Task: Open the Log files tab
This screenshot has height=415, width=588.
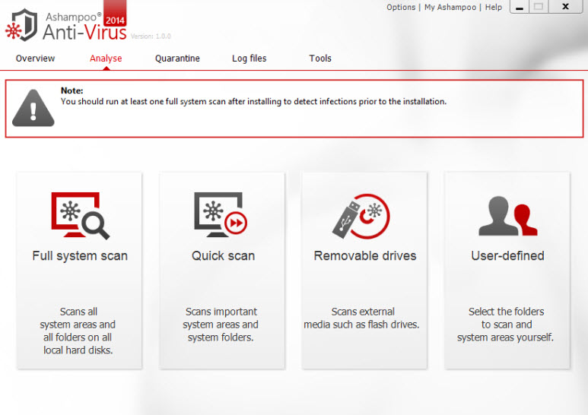Action: coord(249,59)
